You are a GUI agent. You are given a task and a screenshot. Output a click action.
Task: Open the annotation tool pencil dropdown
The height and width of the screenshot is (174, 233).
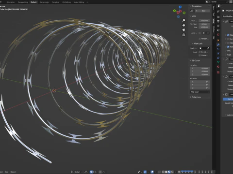[x=192, y=11]
